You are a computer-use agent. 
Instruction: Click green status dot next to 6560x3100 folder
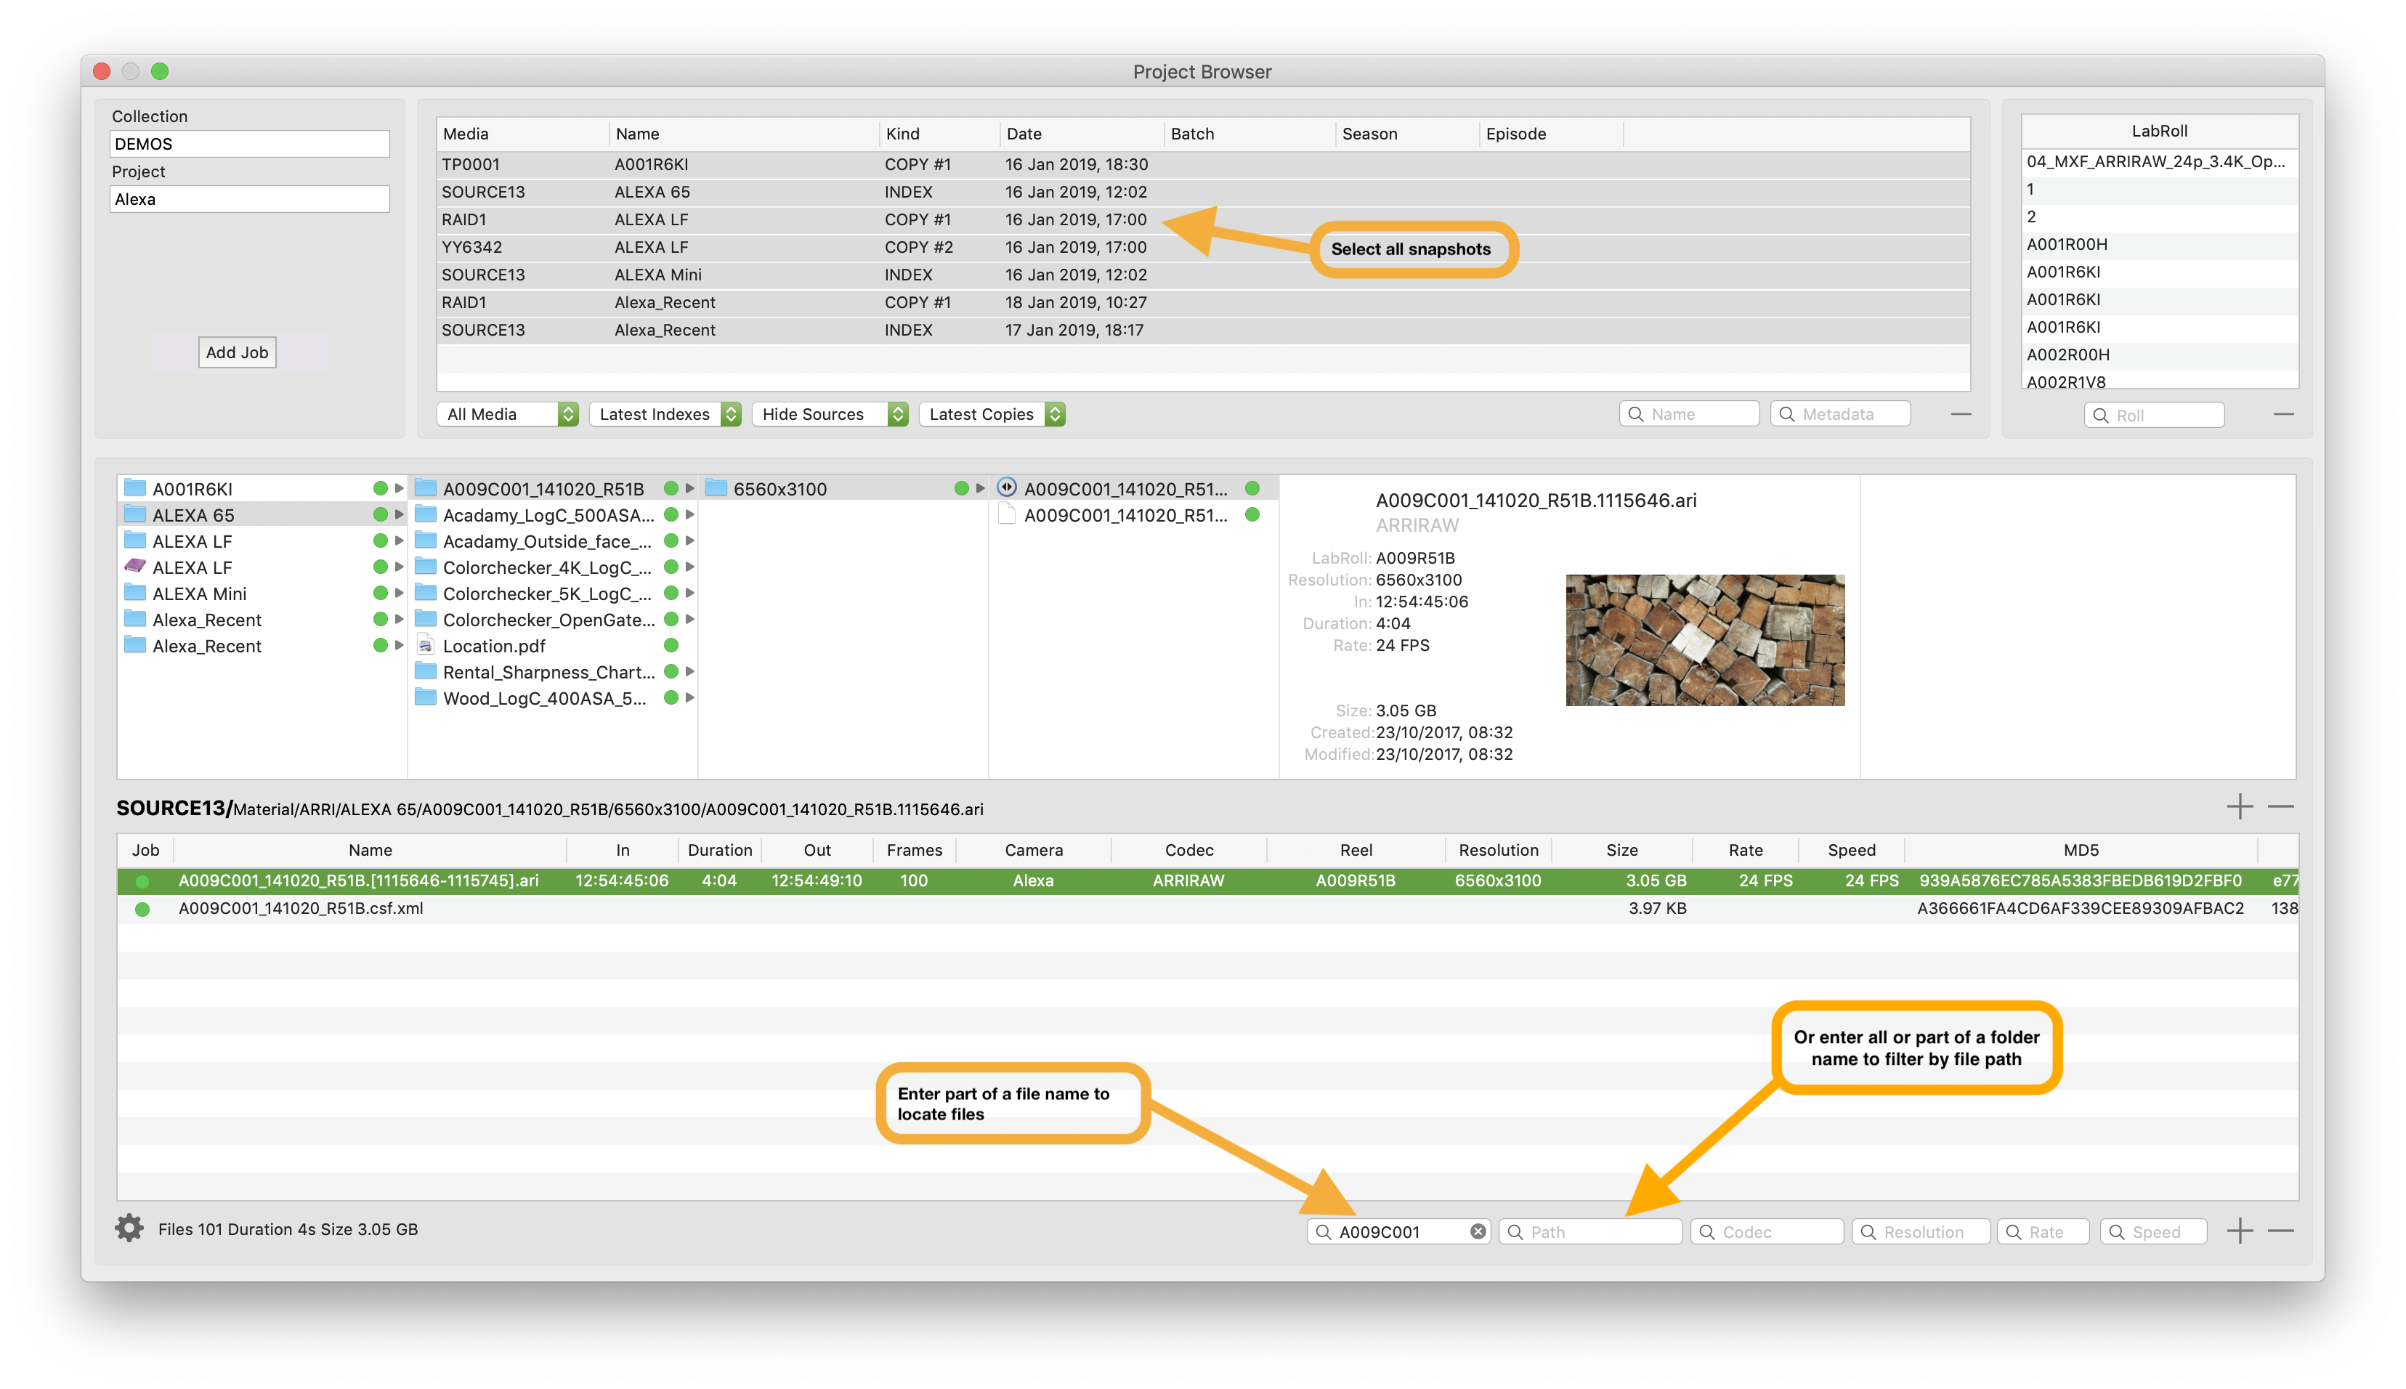[x=960, y=488]
